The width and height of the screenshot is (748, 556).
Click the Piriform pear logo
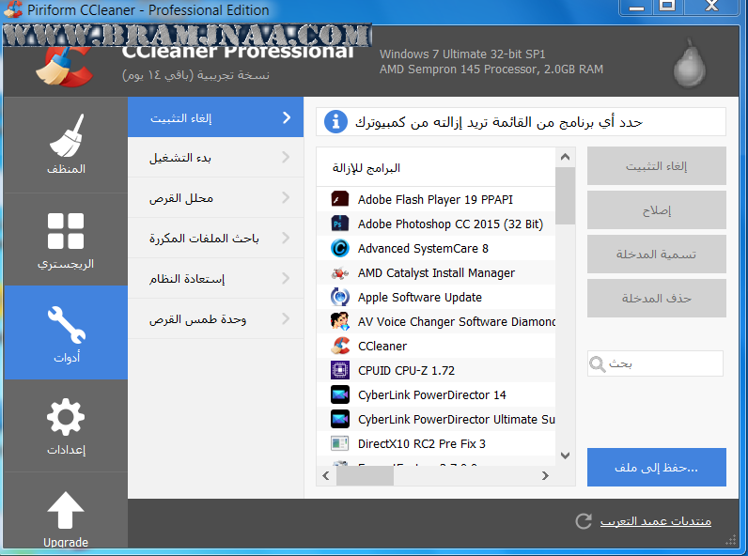[x=690, y=64]
